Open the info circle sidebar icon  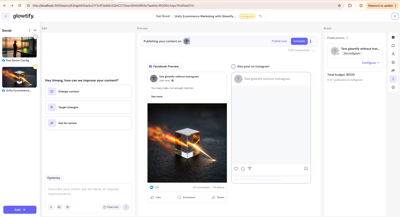[393, 87]
